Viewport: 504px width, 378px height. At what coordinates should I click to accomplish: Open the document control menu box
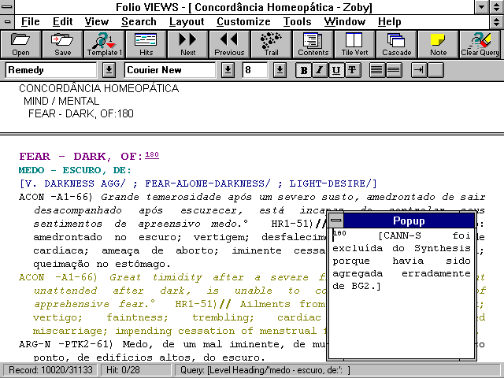click(7, 22)
